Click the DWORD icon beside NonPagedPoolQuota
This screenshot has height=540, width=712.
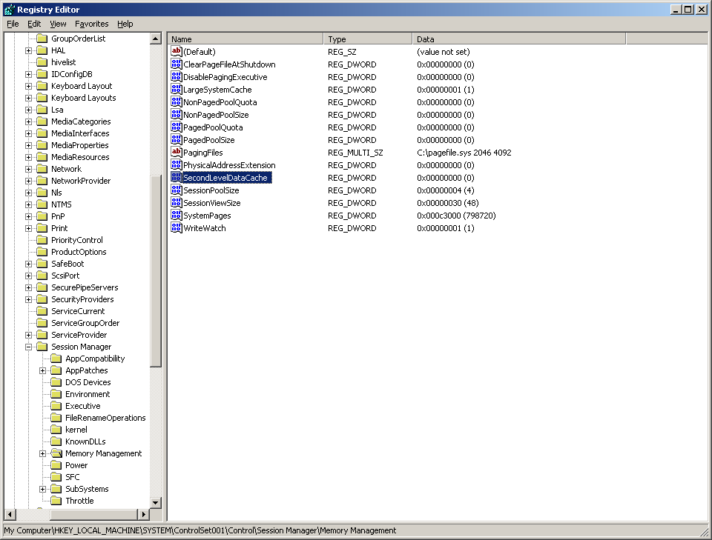tap(177, 102)
